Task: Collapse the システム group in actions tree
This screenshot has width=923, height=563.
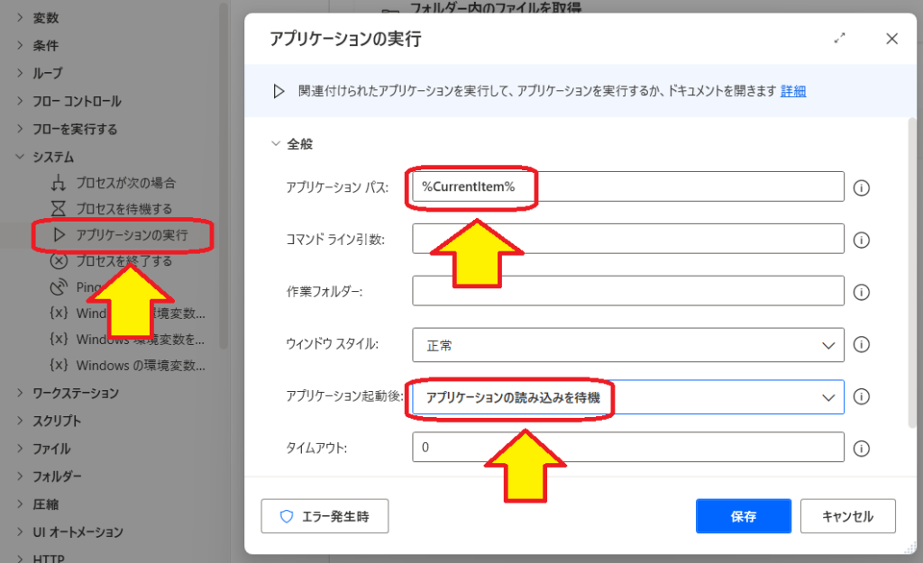Action: click(20, 157)
